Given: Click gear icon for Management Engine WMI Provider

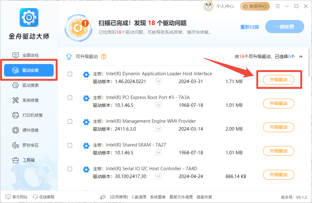Looking at the screenshot, I should tap(86, 122).
